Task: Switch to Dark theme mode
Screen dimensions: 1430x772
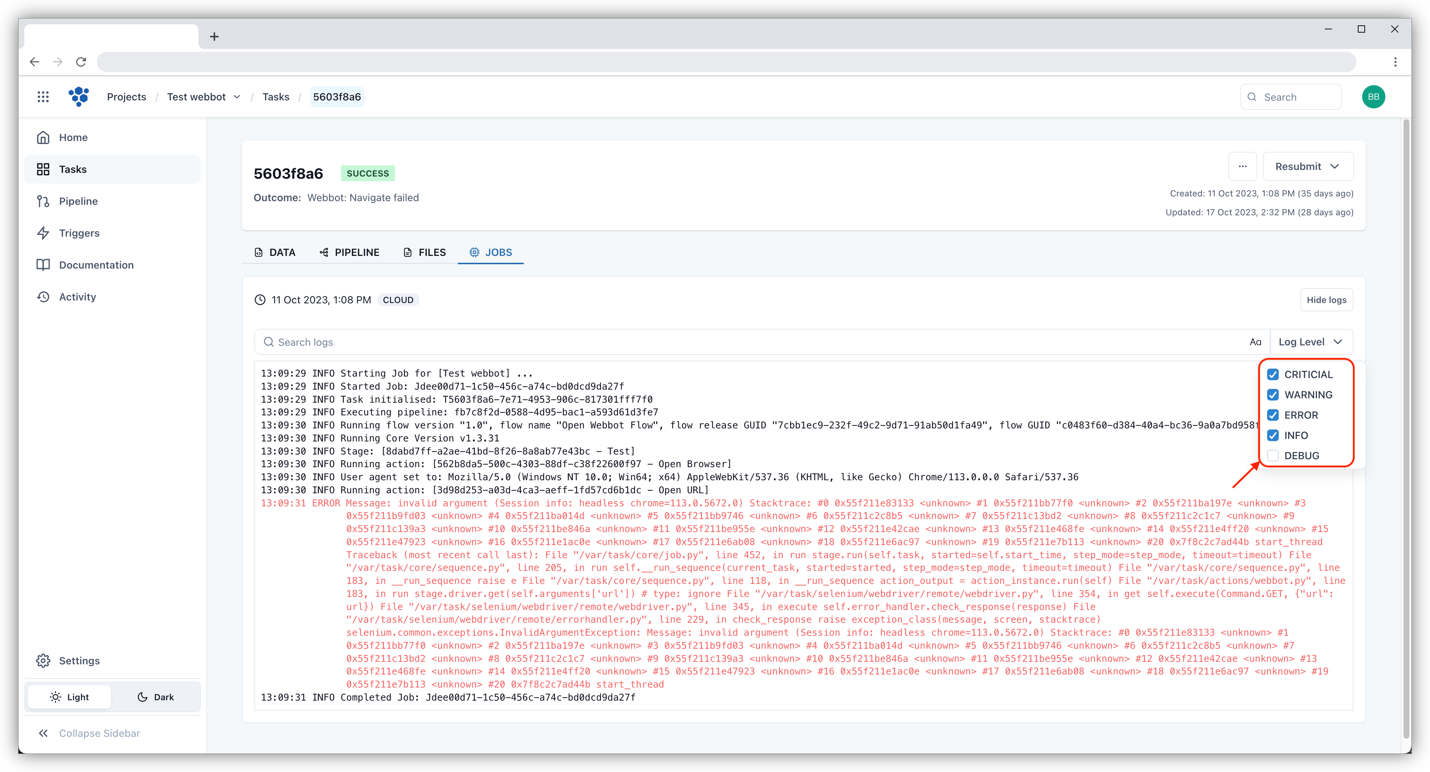Action: pyautogui.click(x=155, y=697)
